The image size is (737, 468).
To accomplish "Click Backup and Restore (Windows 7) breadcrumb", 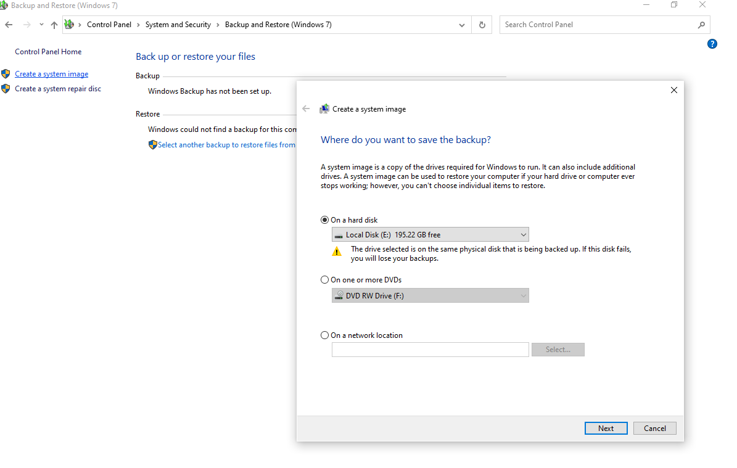I will (x=278, y=25).
